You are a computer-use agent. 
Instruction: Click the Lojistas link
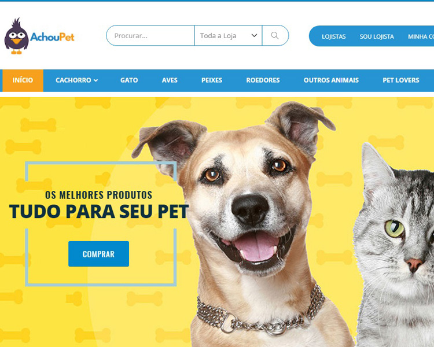tap(333, 36)
